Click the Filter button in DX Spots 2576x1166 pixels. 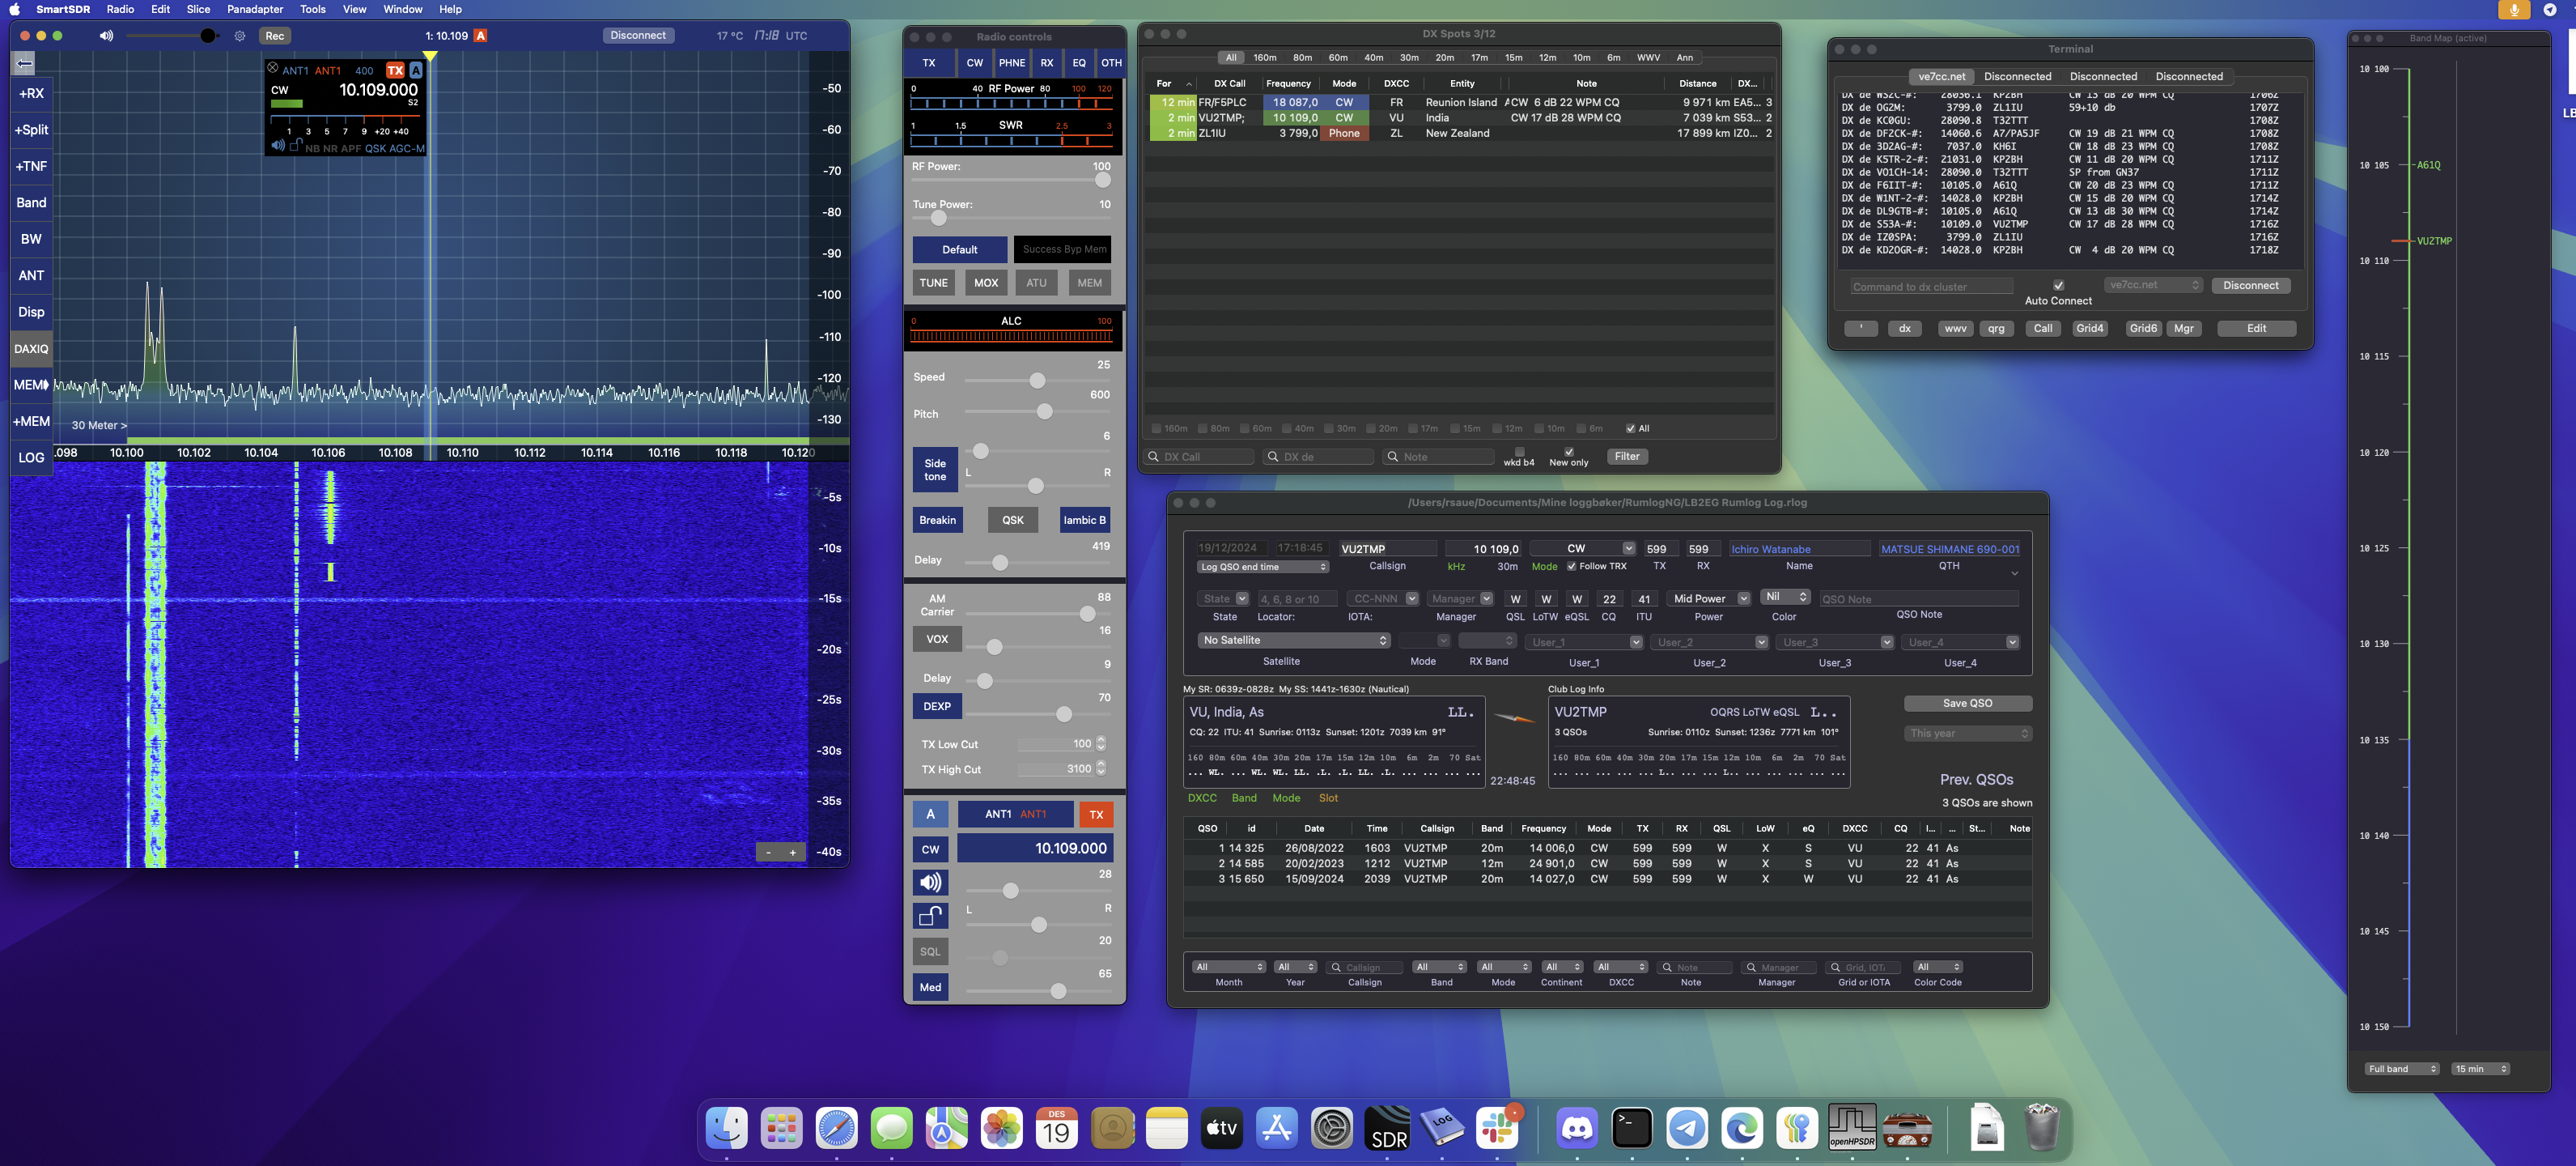tap(1627, 457)
